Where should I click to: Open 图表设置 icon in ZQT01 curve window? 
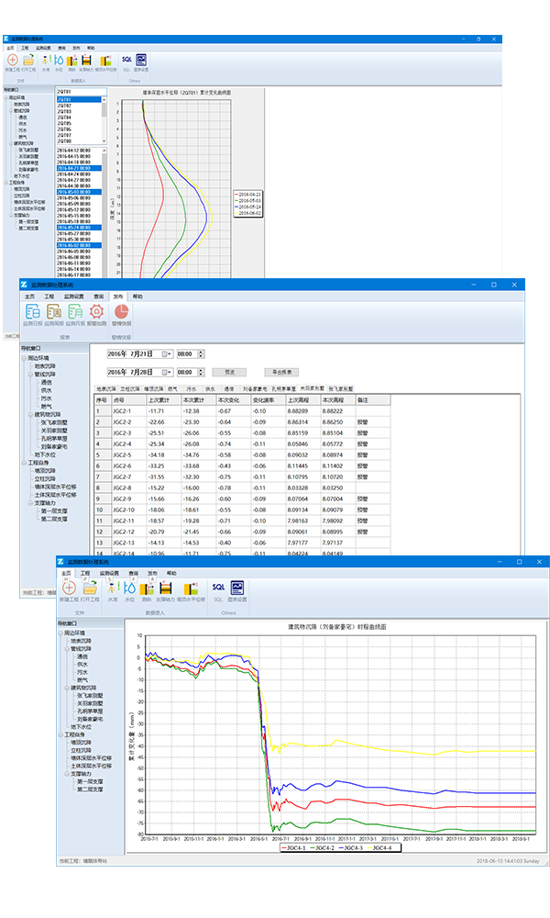tap(141, 61)
